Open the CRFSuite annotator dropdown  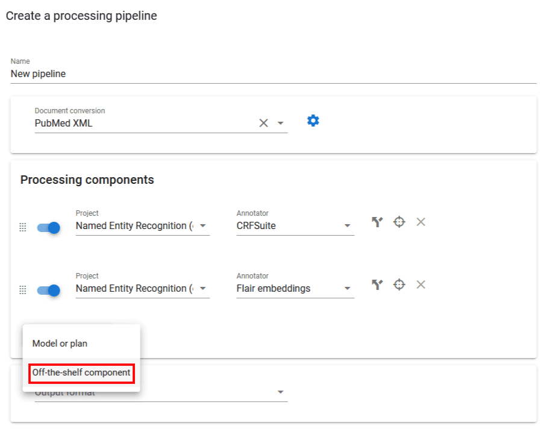(x=347, y=226)
